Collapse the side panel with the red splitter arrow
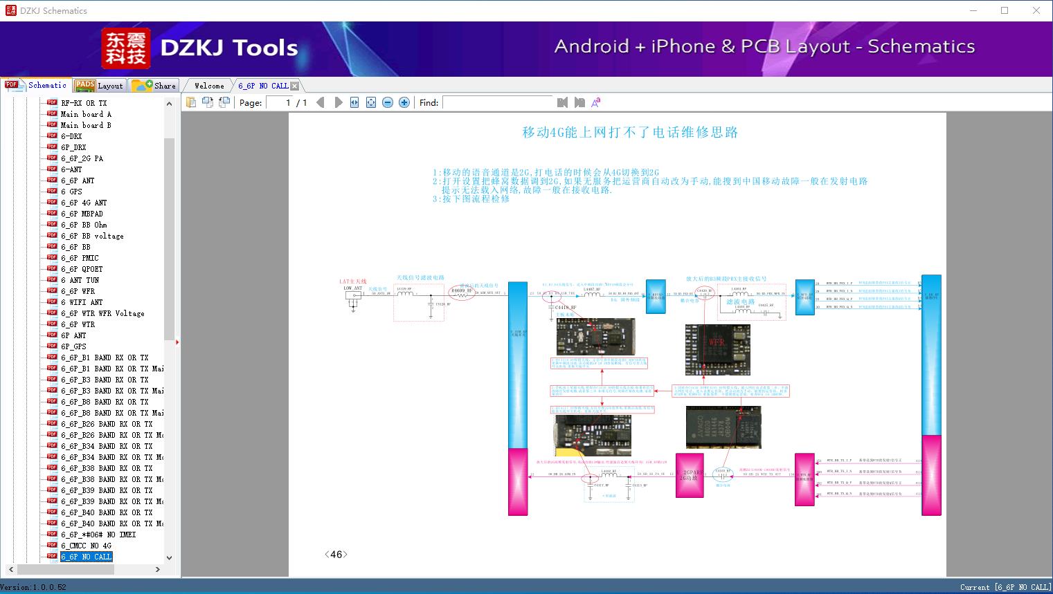The height and width of the screenshot is (594, 1053). 178,342
